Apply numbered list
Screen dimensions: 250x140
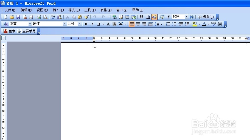(x=168, y=24)
